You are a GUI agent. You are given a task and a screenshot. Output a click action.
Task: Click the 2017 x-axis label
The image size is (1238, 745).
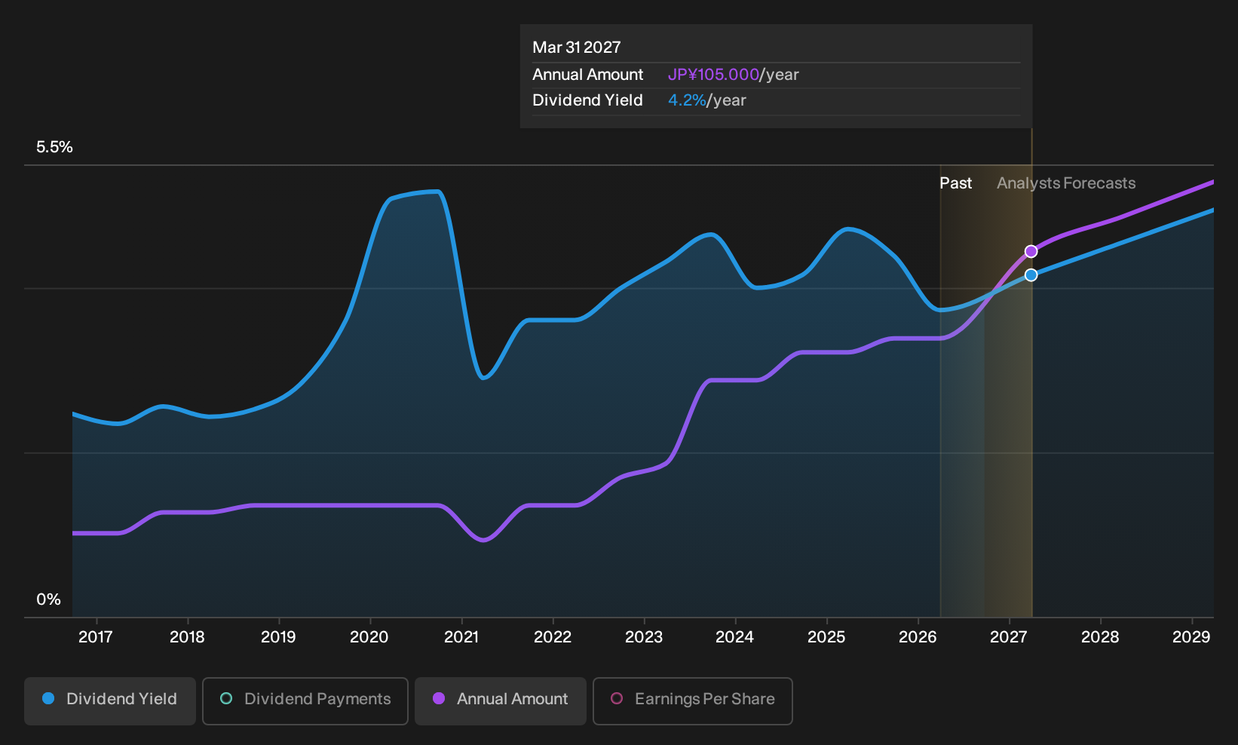[96, 637]
